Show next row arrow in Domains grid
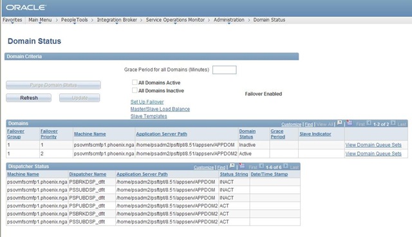Screen dimensions: 412x237 coord(393,123)
